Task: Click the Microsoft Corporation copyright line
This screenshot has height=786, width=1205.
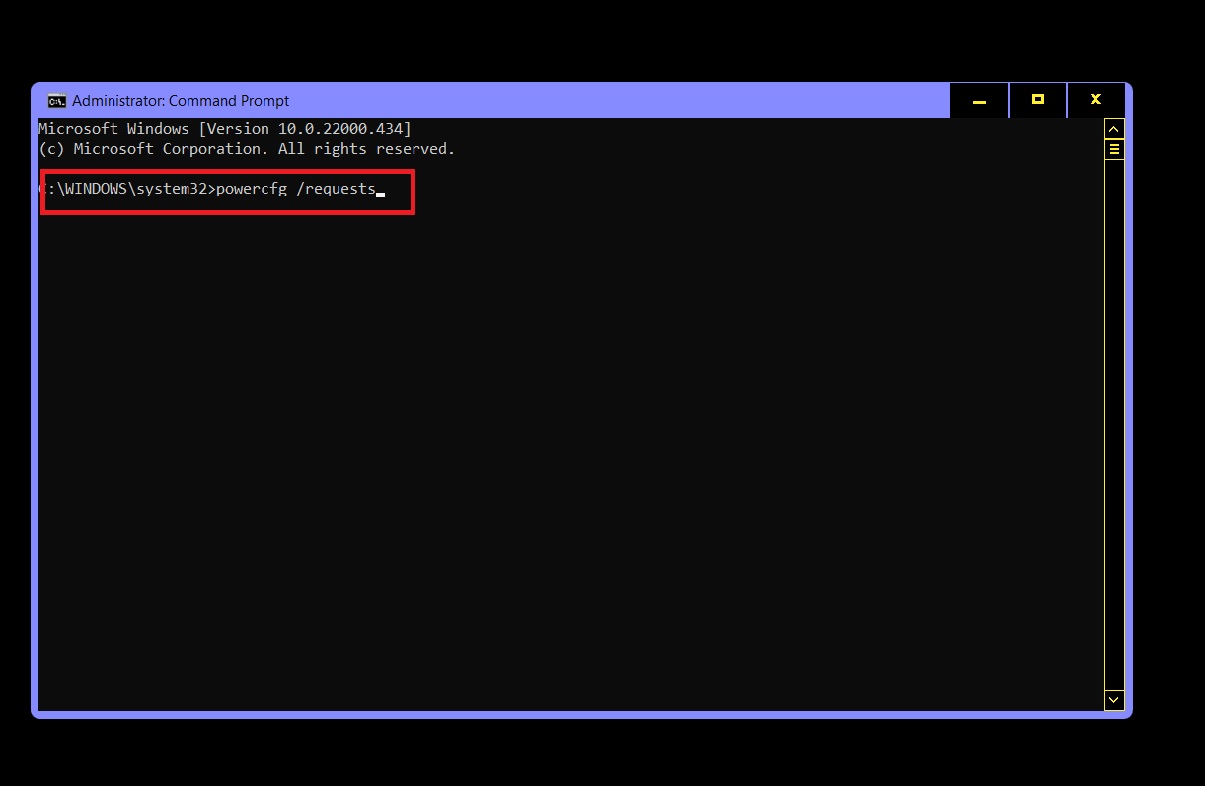Action: click(x=247, y=149)
